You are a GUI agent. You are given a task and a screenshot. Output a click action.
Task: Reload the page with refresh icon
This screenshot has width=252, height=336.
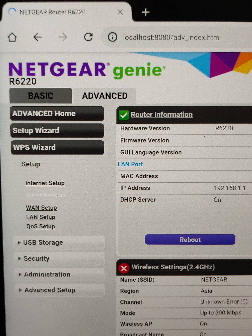(88, 37)
